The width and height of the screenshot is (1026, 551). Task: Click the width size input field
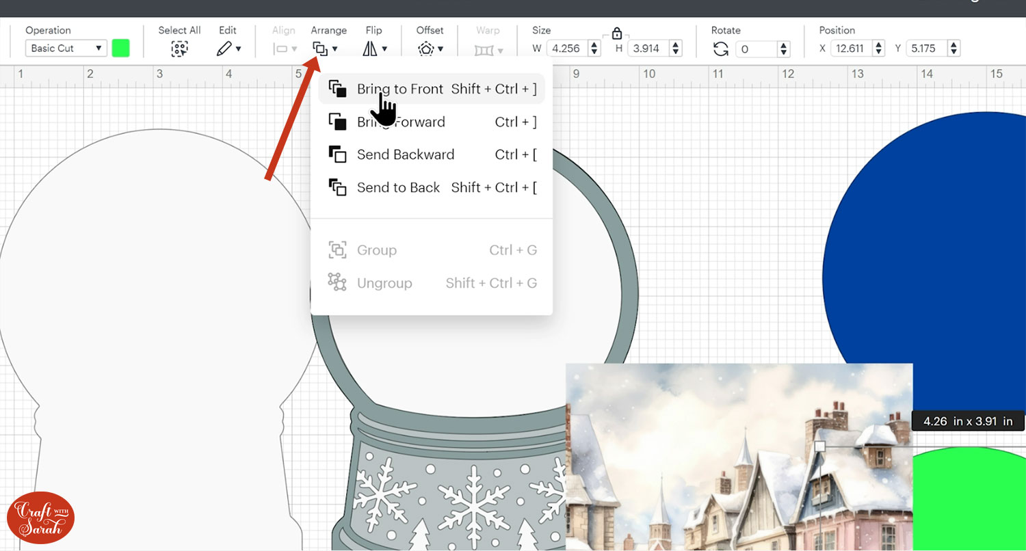pos(566,49)
